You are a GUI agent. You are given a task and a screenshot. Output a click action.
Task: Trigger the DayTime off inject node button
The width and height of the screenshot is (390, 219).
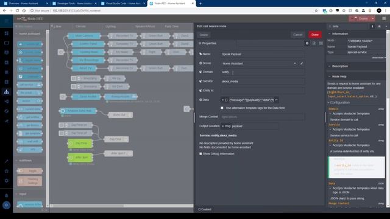pos(61,133)
